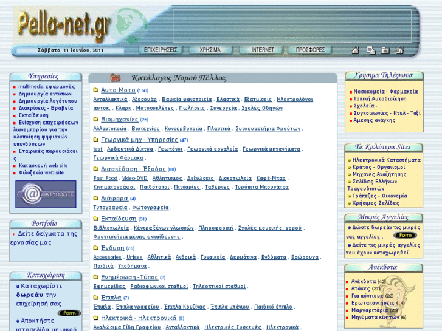The width and height of the screenshot is (442, 331).
Task: Open the Τοπική Αυτοδιοίκηση link
Action: point(380,98)
